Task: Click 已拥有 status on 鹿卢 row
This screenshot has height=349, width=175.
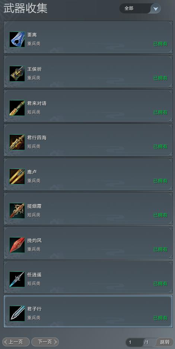Action: point(160,181)
